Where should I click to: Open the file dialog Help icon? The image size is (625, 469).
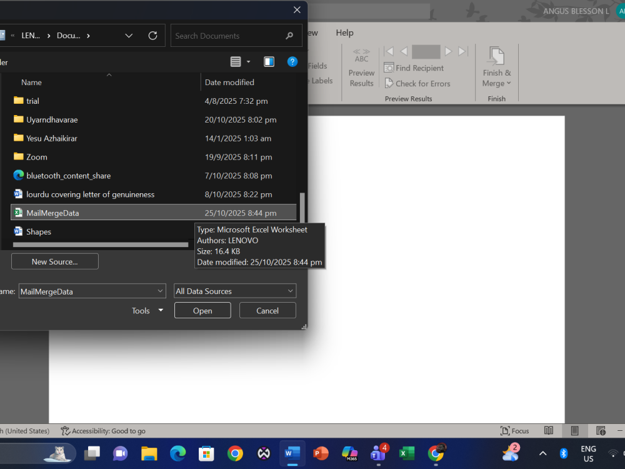(292, 61)
